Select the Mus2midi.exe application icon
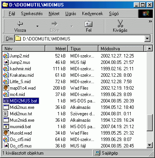Image resolution: width=155 pixels, height=158 pixels. 6,120
